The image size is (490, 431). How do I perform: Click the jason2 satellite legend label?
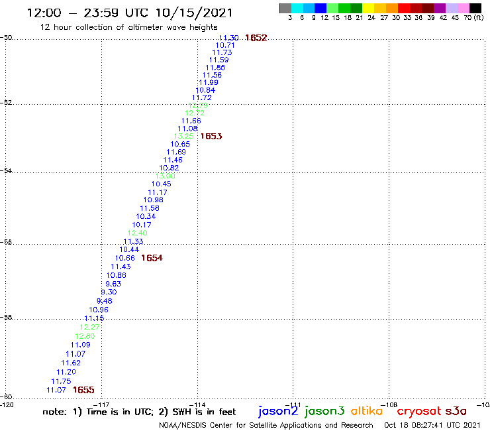[278, 412]
